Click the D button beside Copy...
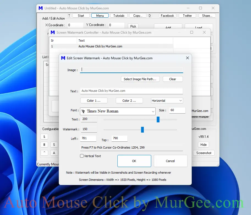This screenshot has height=215, width=251. (150, 15)
